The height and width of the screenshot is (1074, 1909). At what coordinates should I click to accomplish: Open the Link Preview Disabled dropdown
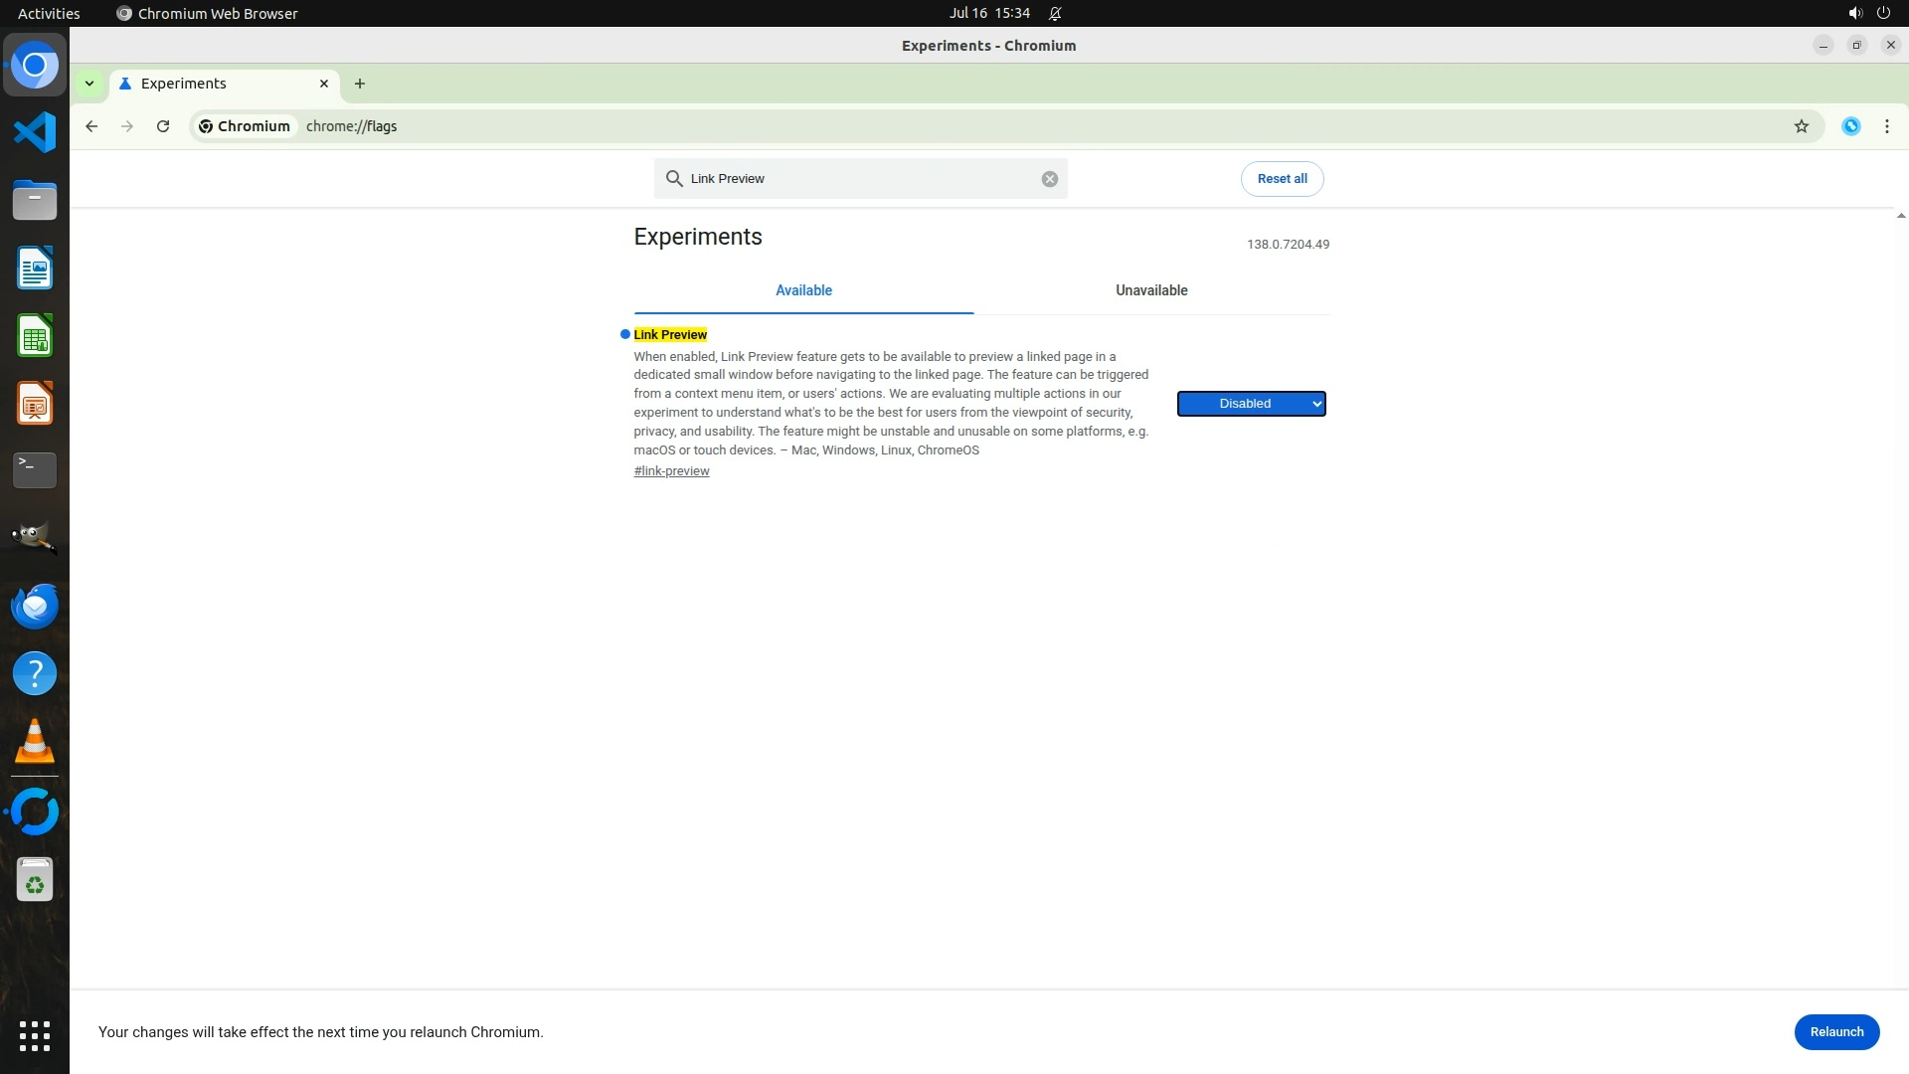point(1251,404)
